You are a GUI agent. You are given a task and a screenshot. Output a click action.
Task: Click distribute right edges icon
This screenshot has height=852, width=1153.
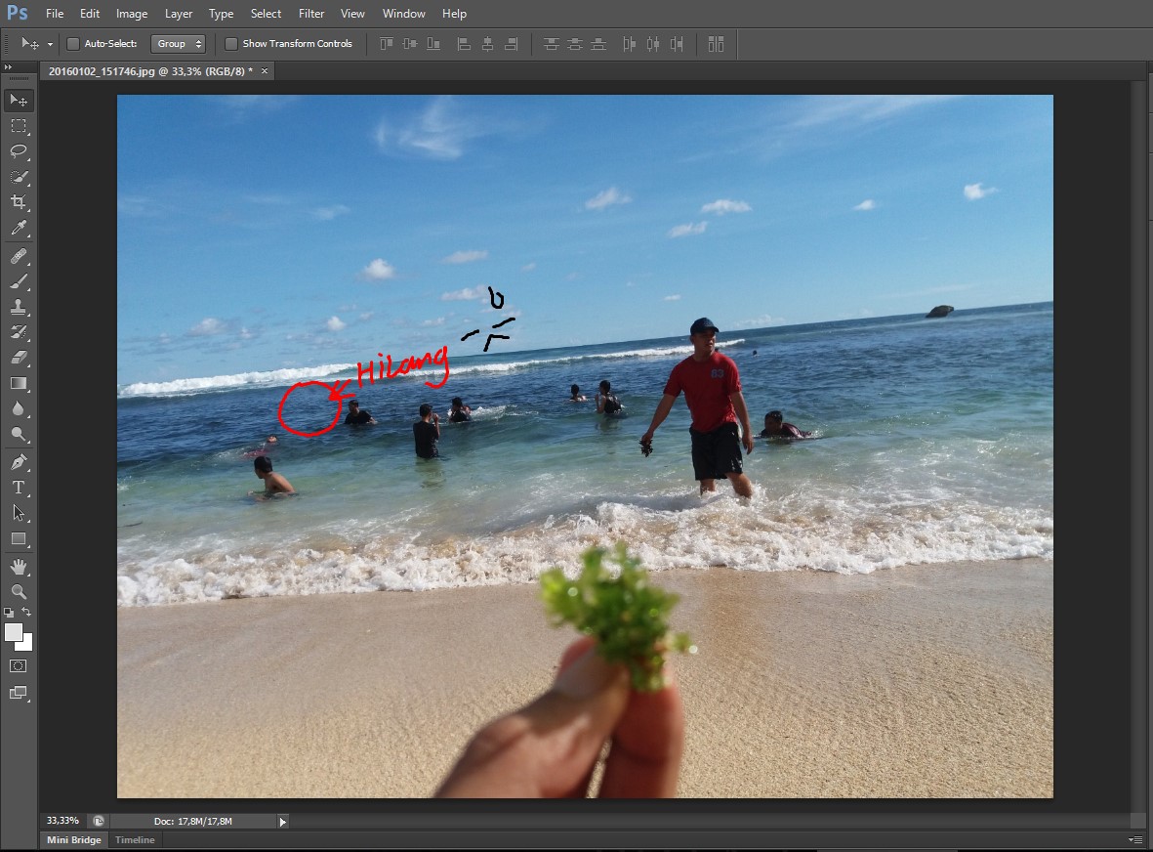[x=677, y=44]
